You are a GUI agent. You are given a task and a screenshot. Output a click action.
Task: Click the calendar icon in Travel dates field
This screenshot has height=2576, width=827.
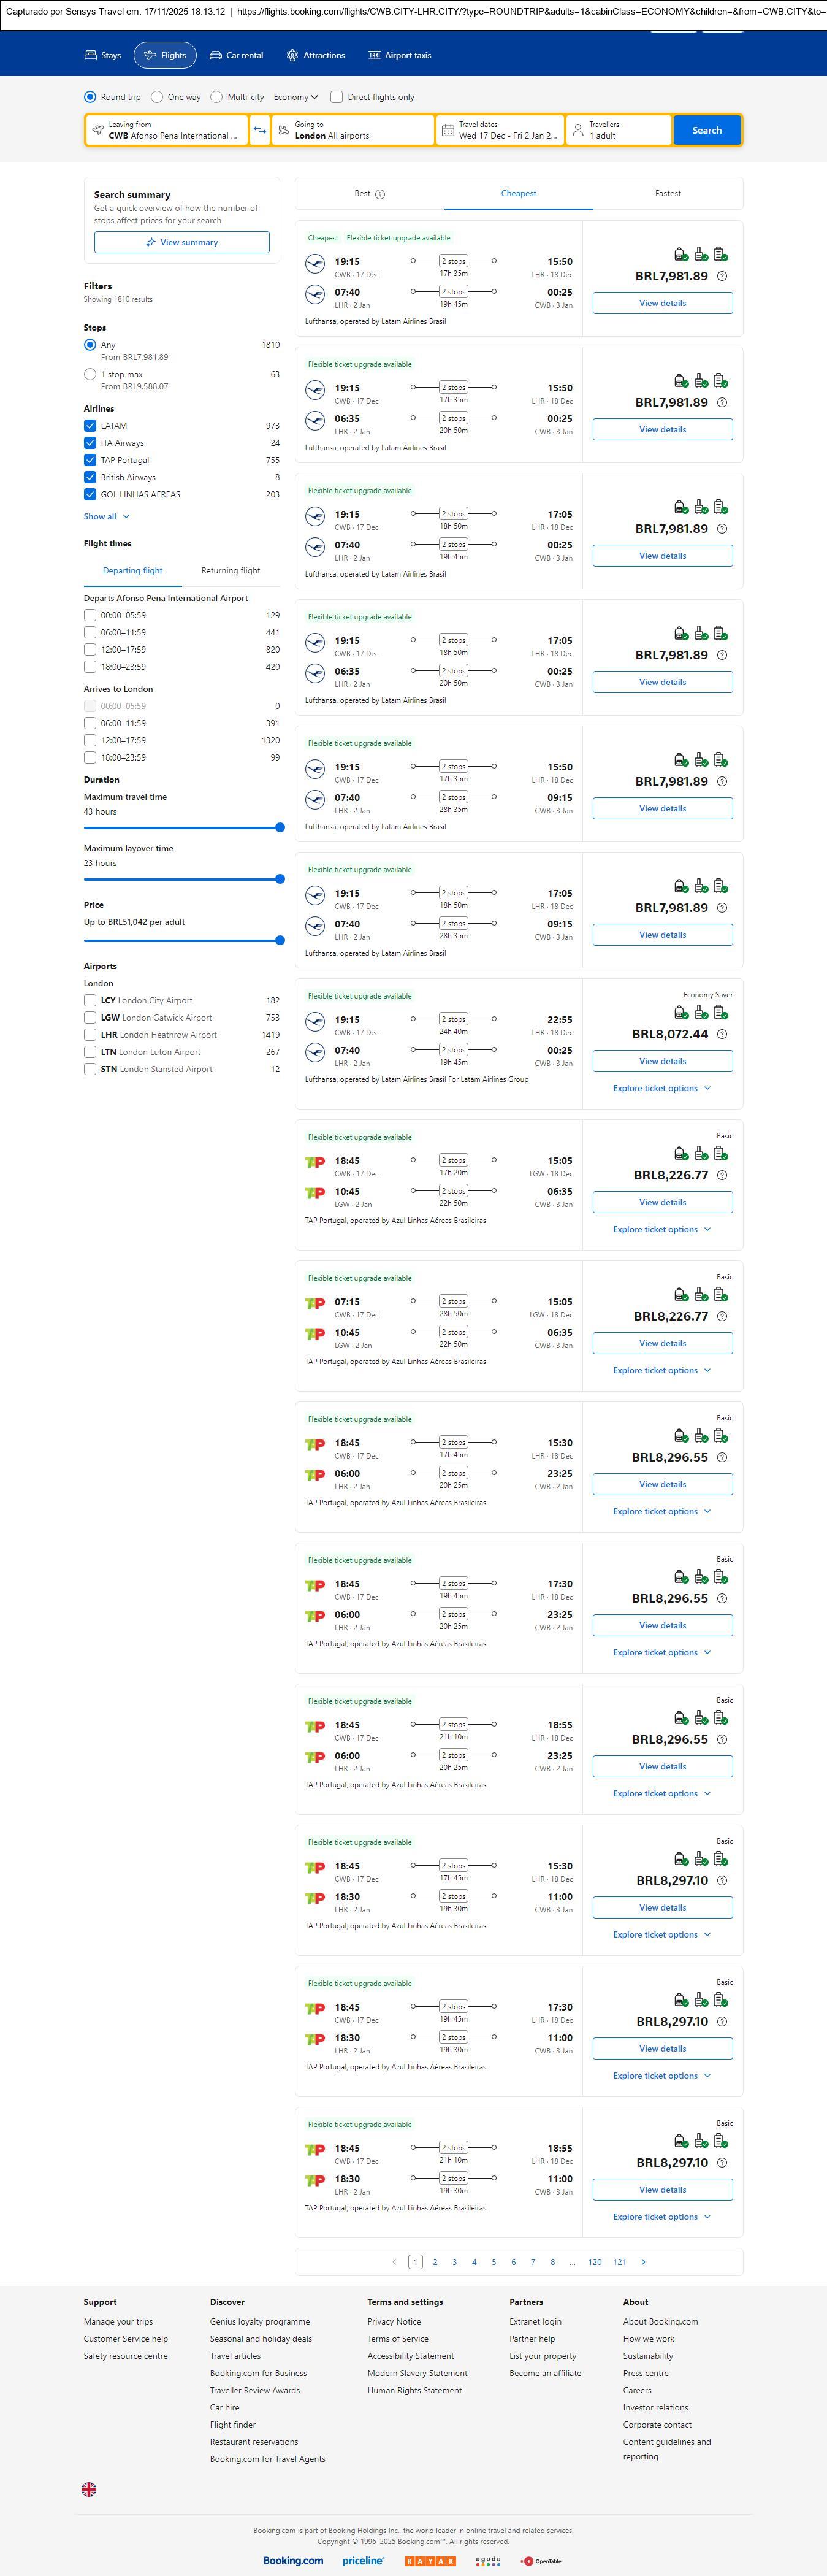coord(448,130)
